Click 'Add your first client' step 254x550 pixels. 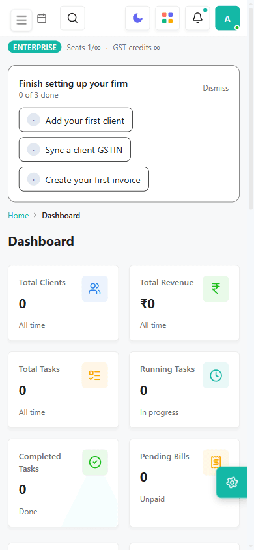point(76,120)
